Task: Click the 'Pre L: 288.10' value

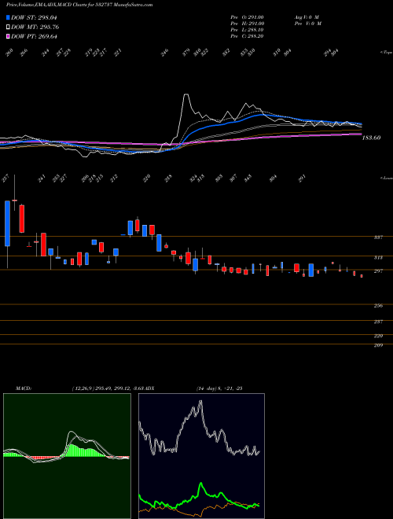Action: click(x=247, y=29)
